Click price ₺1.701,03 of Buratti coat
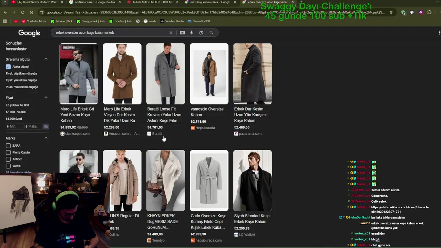Image resolution: width=441 pixels, height=248 pixels. [x=155, y=127]
